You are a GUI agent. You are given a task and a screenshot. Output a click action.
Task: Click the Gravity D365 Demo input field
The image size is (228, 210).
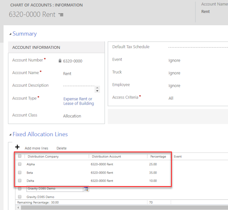point(55,189)
